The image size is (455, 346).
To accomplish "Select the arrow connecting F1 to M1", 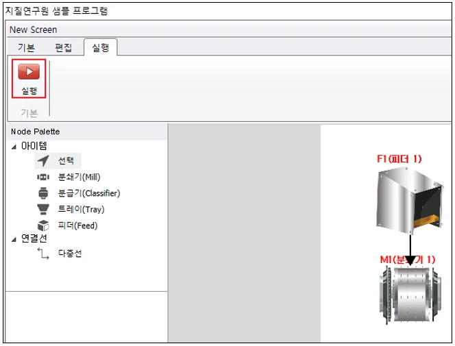I will coord(410,249).
